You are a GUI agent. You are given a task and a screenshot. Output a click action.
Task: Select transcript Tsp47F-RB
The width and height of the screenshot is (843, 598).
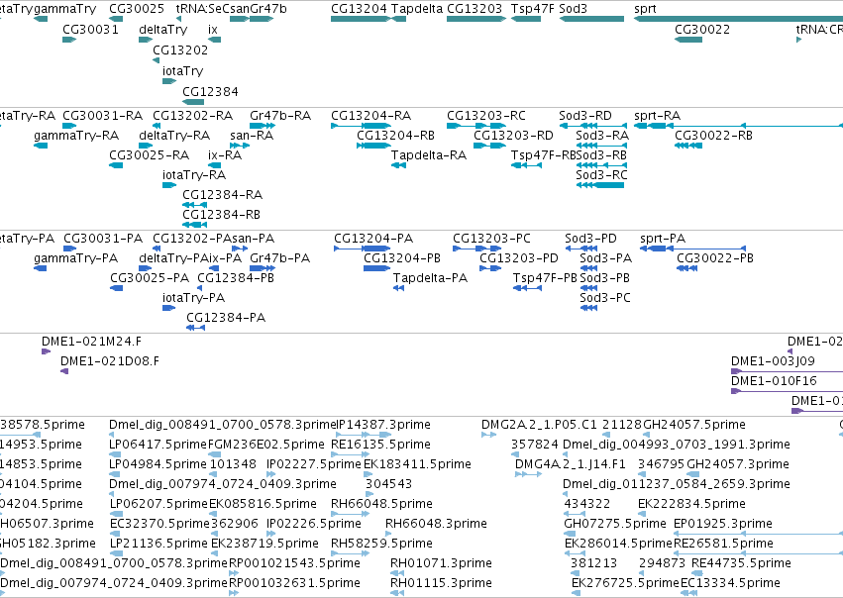[543, 155]
